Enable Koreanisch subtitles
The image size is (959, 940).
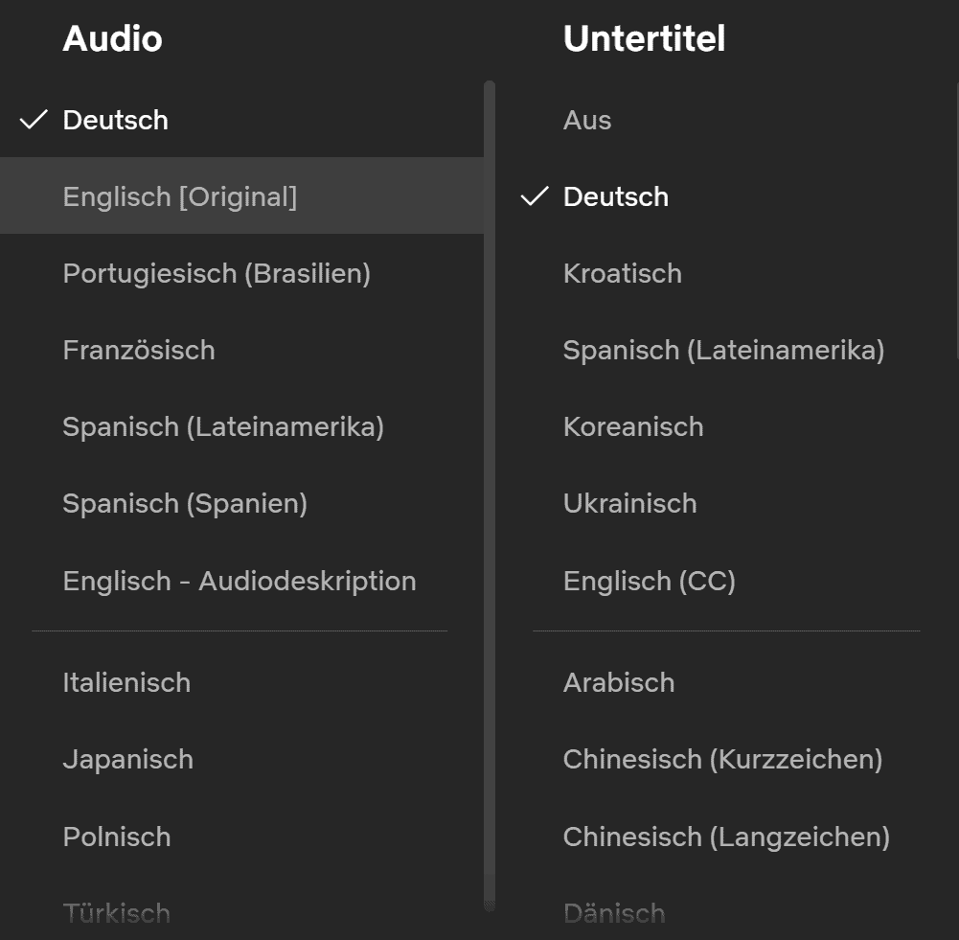(633, 426)
